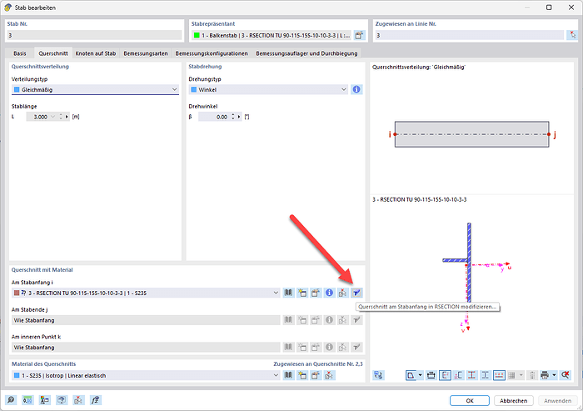This screenshot has width=583, height=411.
Task: Click the OK button
Action: (x=470, y=400)
